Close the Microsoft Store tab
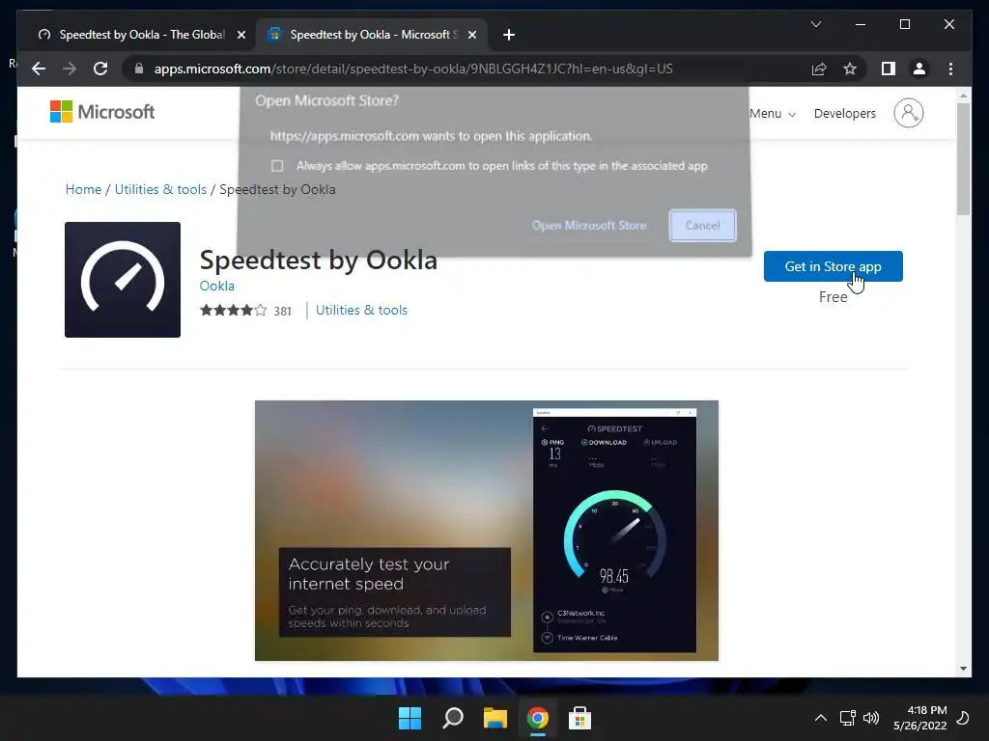989x741 pixels. 471,35
